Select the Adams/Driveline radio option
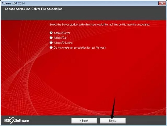The image size is (167, 126). tap(51, 43)
